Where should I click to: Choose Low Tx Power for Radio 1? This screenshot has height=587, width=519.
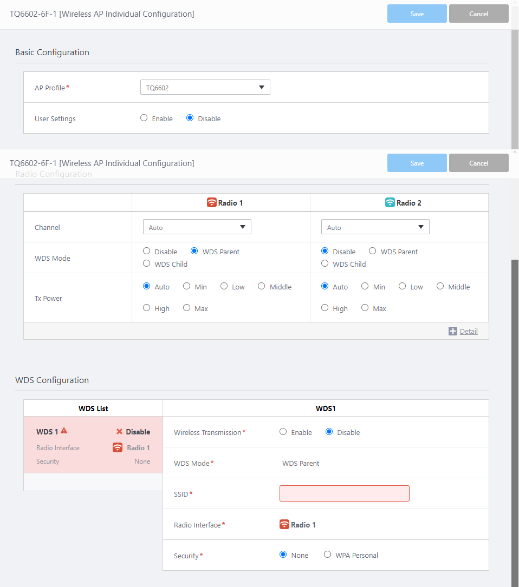tap(224, 286)
